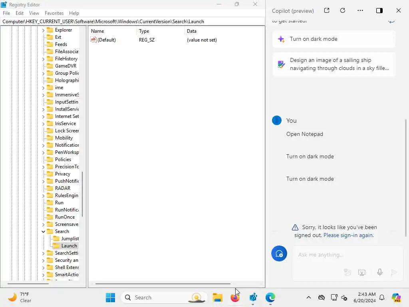The image size is (409, 307).
Task: Activate Copilot microphone input
Action: tap(380, 272)
